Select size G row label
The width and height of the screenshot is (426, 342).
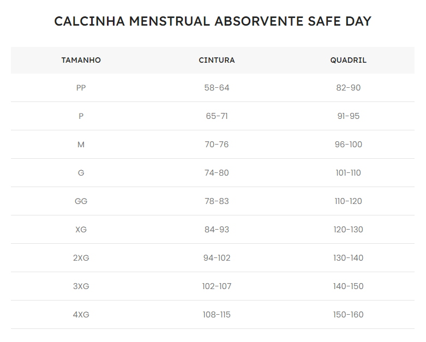coord(81,173)
